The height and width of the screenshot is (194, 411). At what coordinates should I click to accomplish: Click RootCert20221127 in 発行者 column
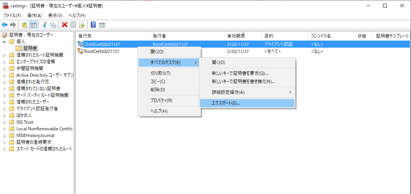[x=171, y=44]
